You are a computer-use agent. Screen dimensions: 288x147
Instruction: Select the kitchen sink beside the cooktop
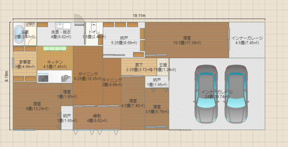pyautogui.click(x=66, y=78)
